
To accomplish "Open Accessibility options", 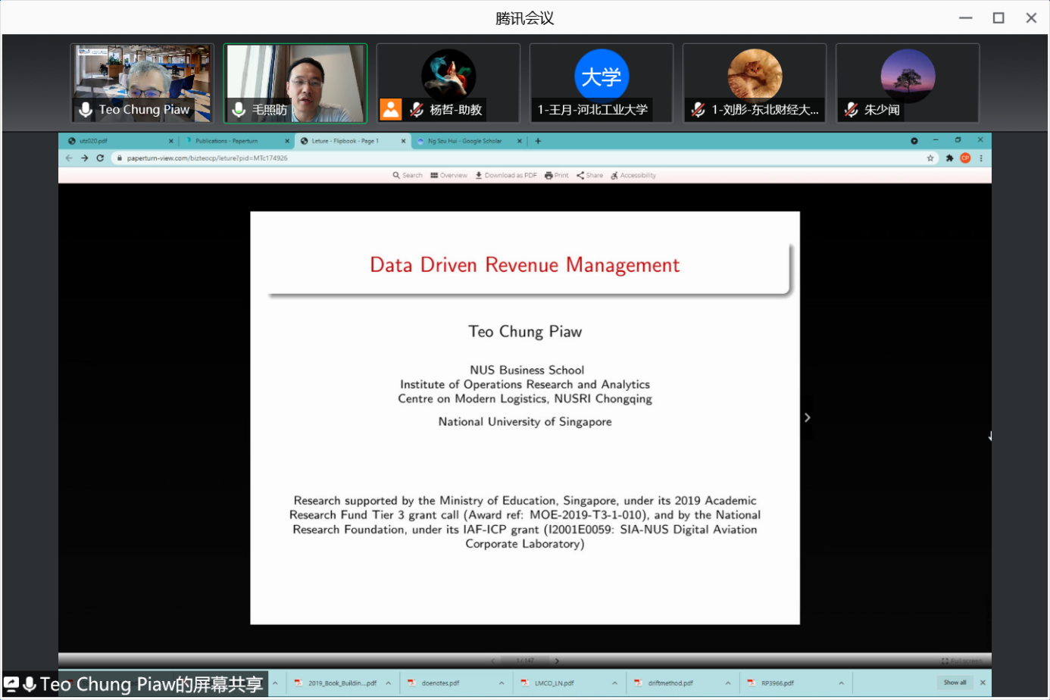I will point(633,175).
